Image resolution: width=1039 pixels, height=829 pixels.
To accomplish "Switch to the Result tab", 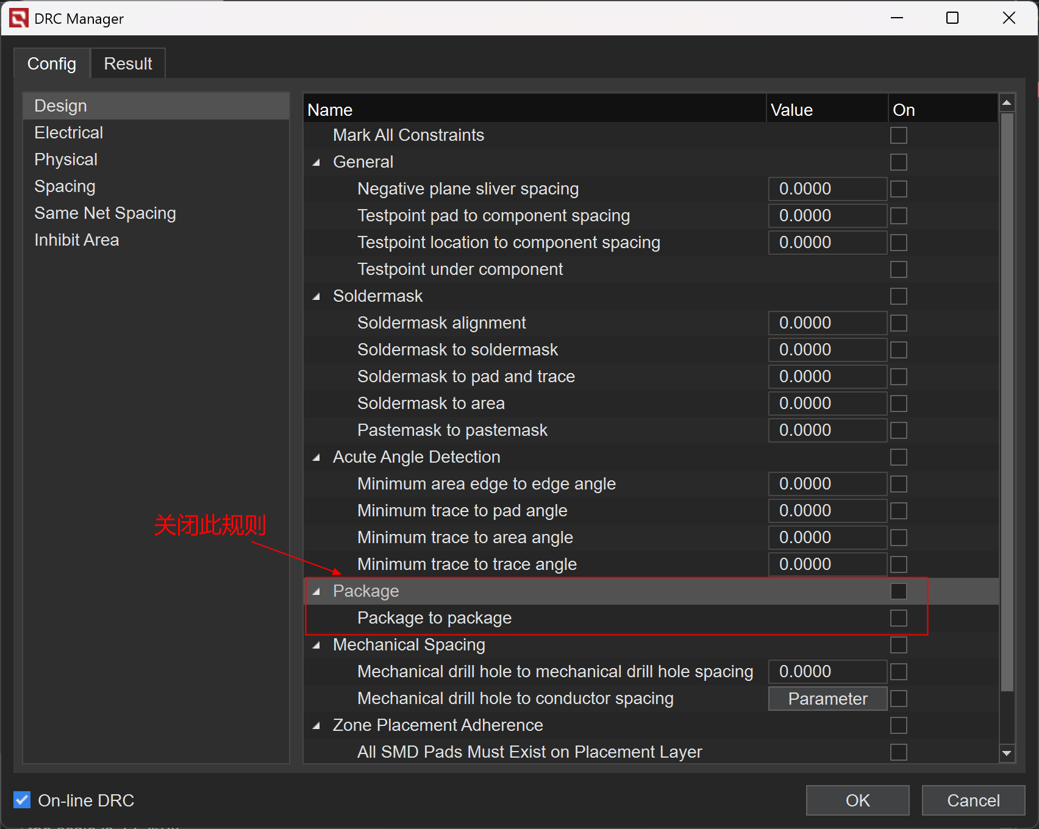I will tap(127, 63).
